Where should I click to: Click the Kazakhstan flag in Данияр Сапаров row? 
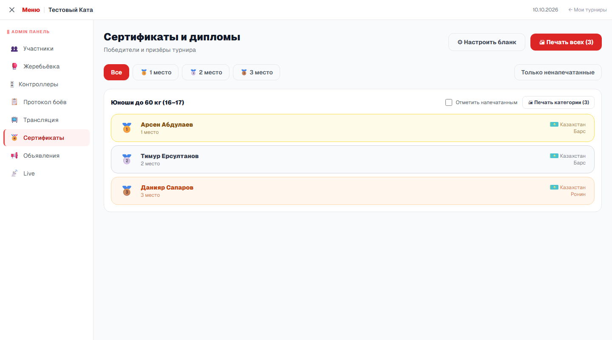[554, 187]
